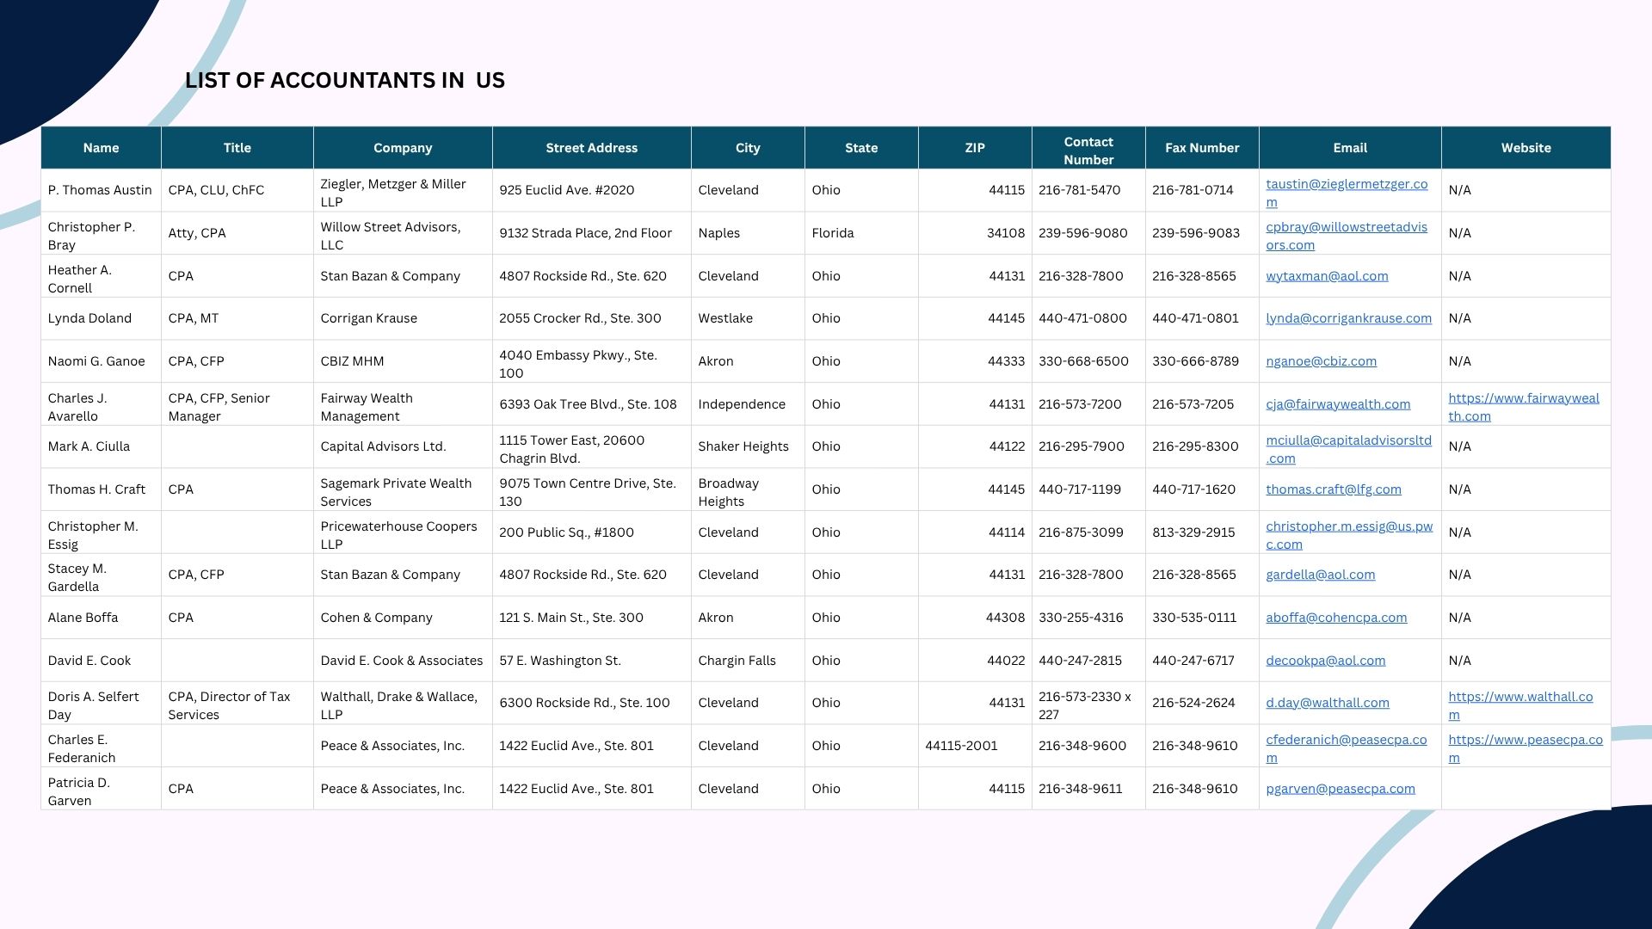1652x929 pixels.
Task: Click pgarven@peasecpa.com email link
Action: click(1340, 789)
